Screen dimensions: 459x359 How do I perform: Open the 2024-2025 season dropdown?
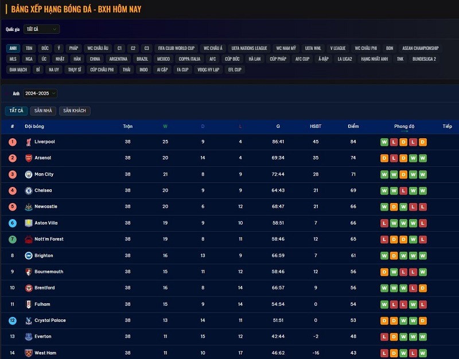40,93
